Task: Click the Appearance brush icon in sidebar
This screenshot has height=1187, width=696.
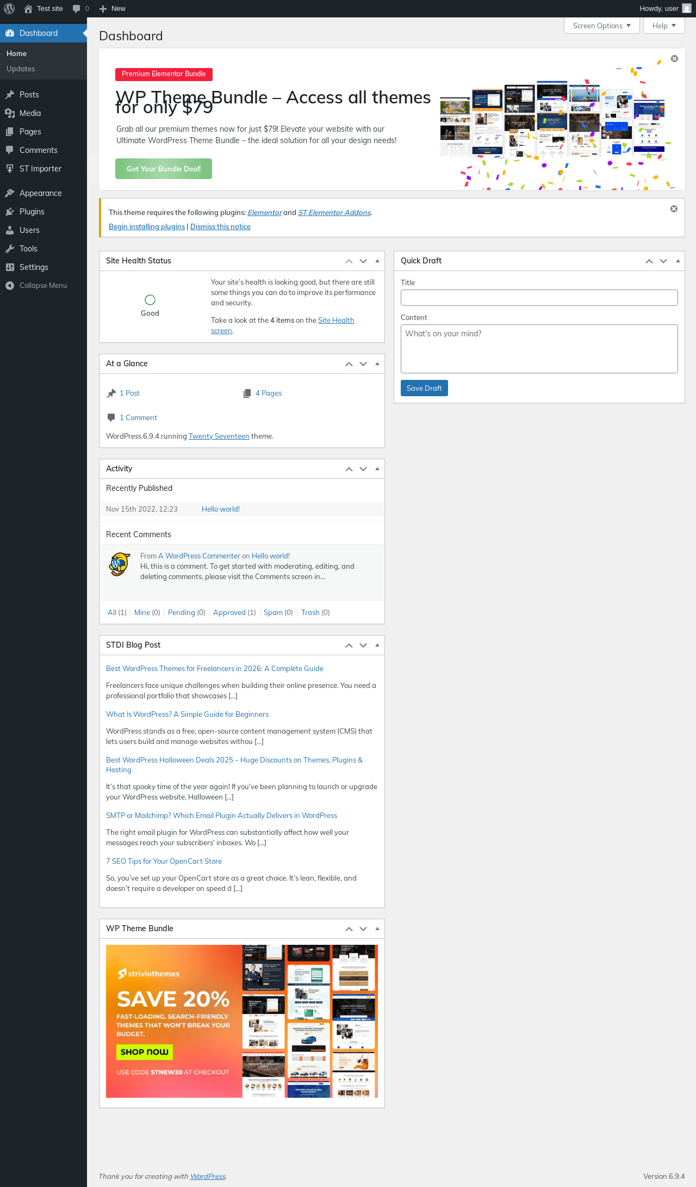Action: coord(10,193)
